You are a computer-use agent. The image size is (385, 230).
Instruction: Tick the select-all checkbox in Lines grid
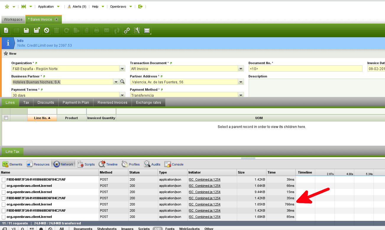[6, 118]
